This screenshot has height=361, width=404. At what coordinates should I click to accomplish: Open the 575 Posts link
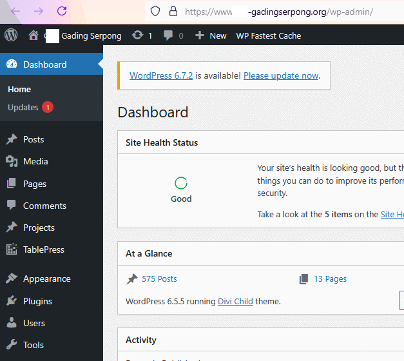pos(159,278)
